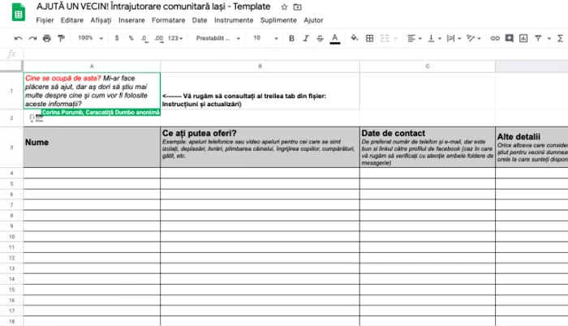
Task: Select row 3 header
Action: coord(11,148)
